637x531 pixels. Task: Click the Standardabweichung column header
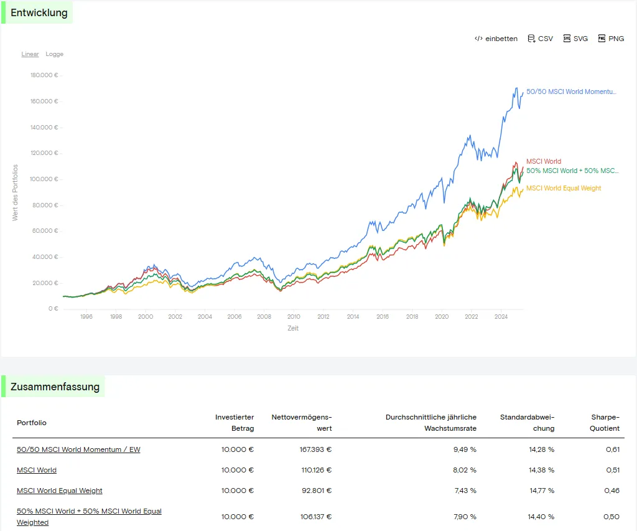coord(528,423)
